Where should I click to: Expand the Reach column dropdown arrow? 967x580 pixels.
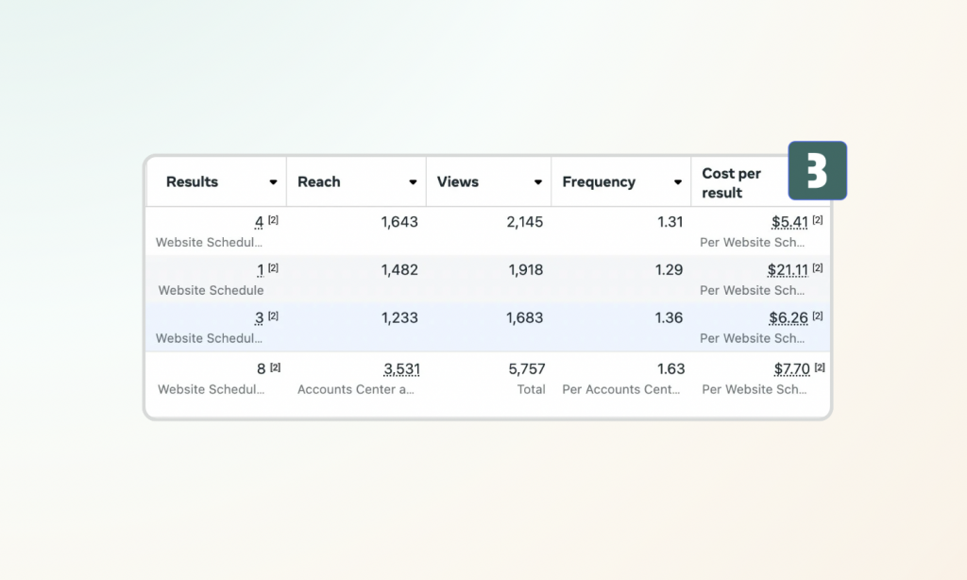413,182
